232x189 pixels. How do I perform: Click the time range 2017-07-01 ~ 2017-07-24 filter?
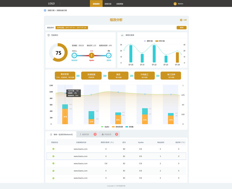[72, 27]
